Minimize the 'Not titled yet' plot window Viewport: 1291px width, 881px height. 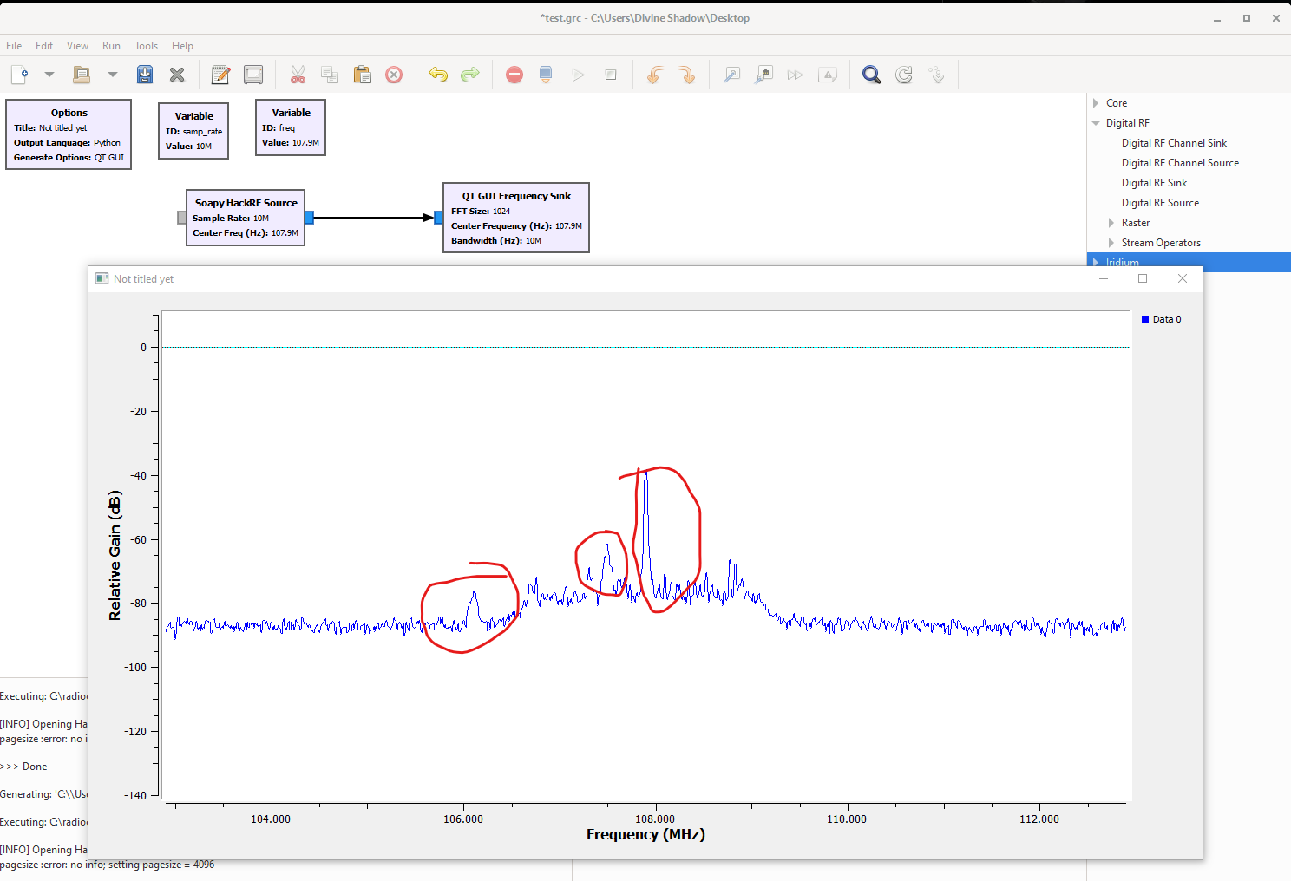click(1104, 278)
